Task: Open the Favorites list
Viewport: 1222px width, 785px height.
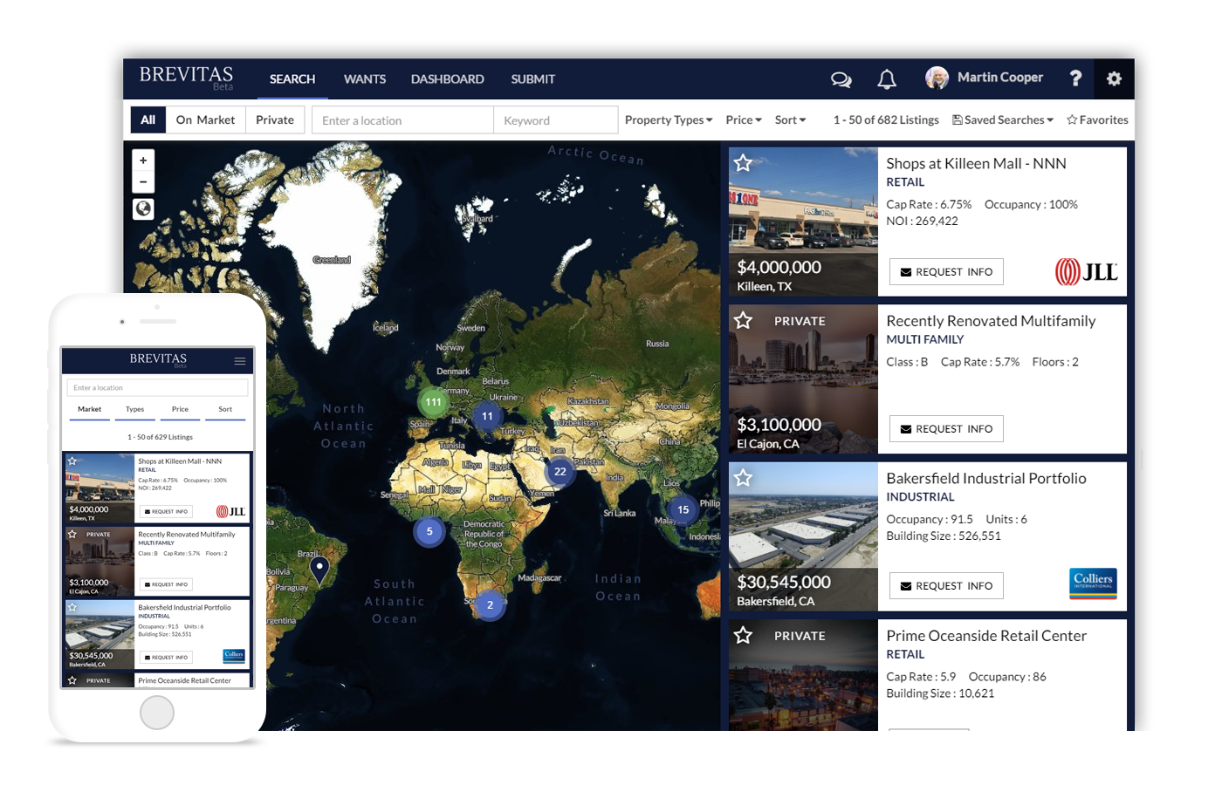Action: coord(1097,119)
